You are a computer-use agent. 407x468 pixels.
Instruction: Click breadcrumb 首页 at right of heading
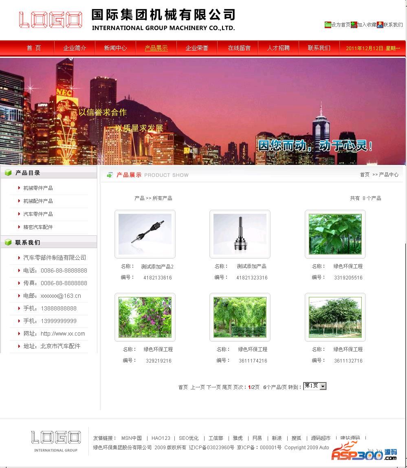pyautogui.click(x=365, y=175)
